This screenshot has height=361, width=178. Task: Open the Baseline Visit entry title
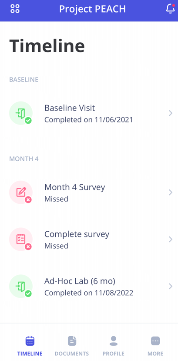pos(70,108)
